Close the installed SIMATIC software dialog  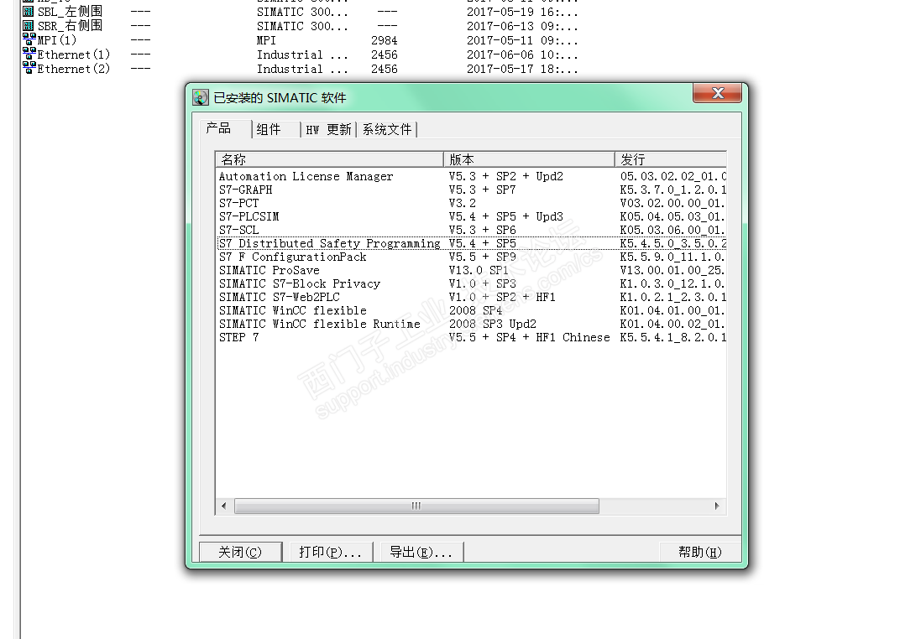[x=718, y=93]
